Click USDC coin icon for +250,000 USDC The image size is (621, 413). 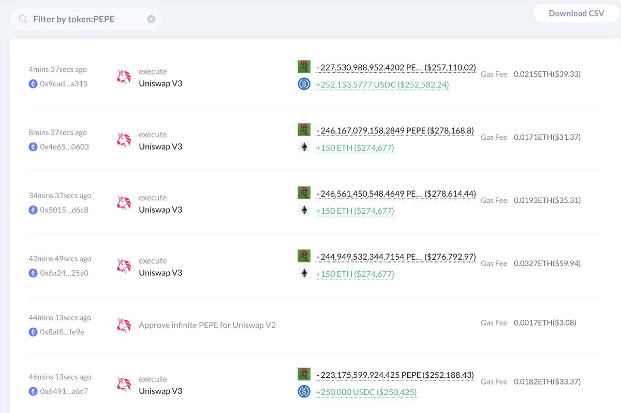[x=304, y=391]
